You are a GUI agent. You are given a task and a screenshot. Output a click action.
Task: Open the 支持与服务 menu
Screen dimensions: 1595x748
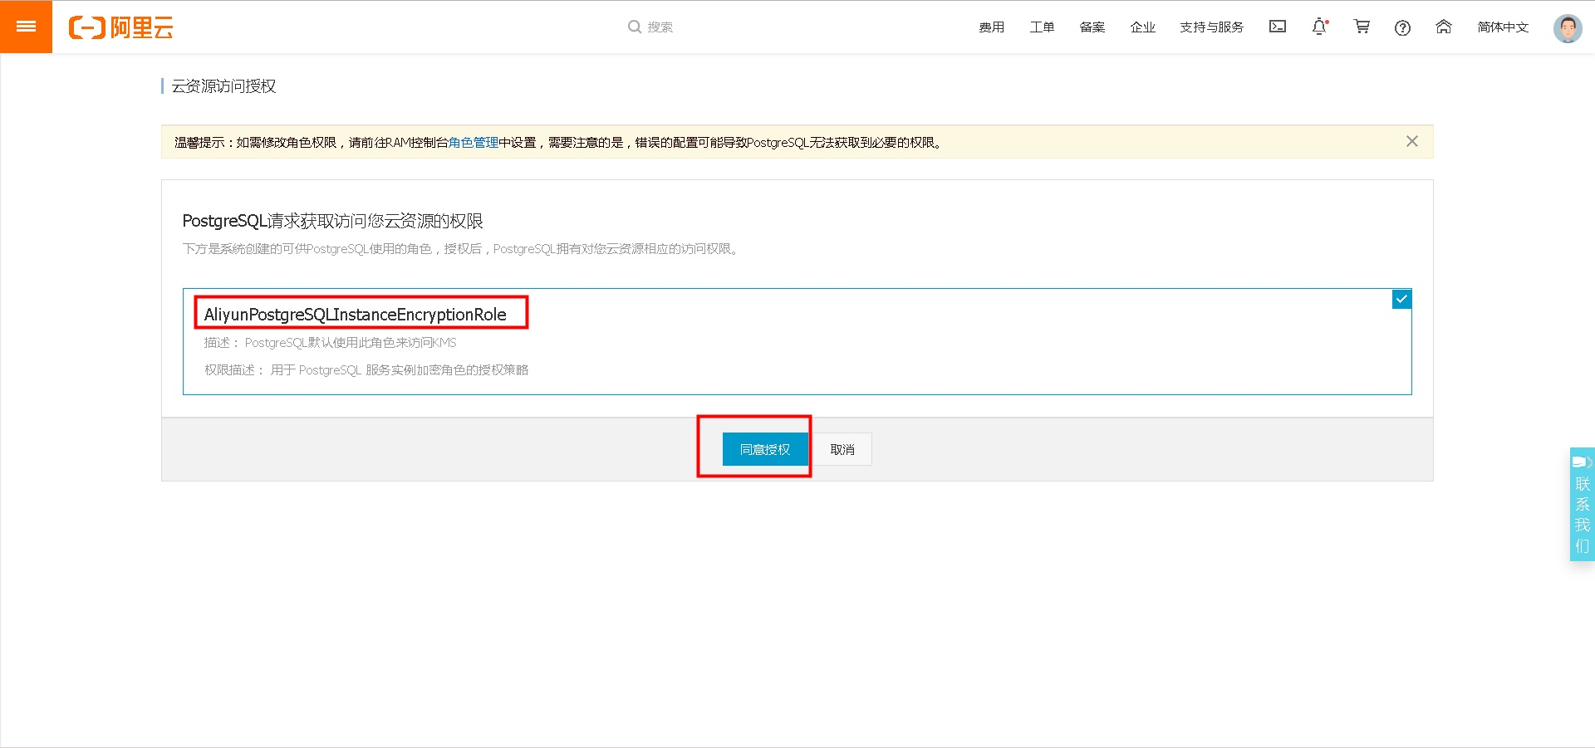pyautogui.click(x=1211, y=27)
